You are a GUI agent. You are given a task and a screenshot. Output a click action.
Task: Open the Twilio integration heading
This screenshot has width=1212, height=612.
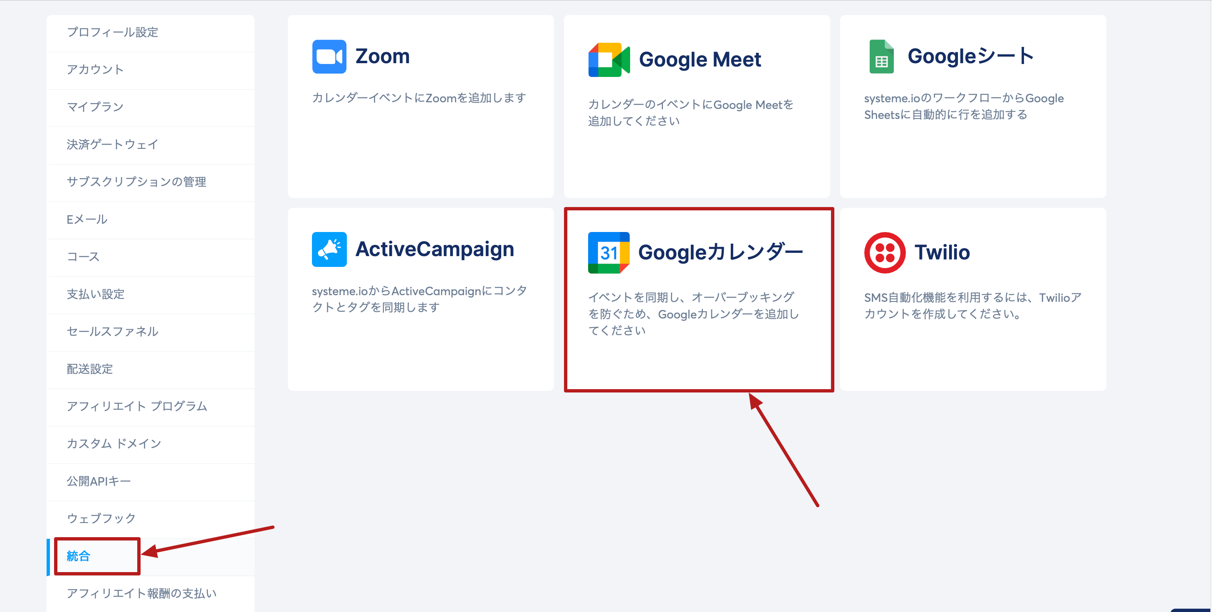(x=942, y=253)
